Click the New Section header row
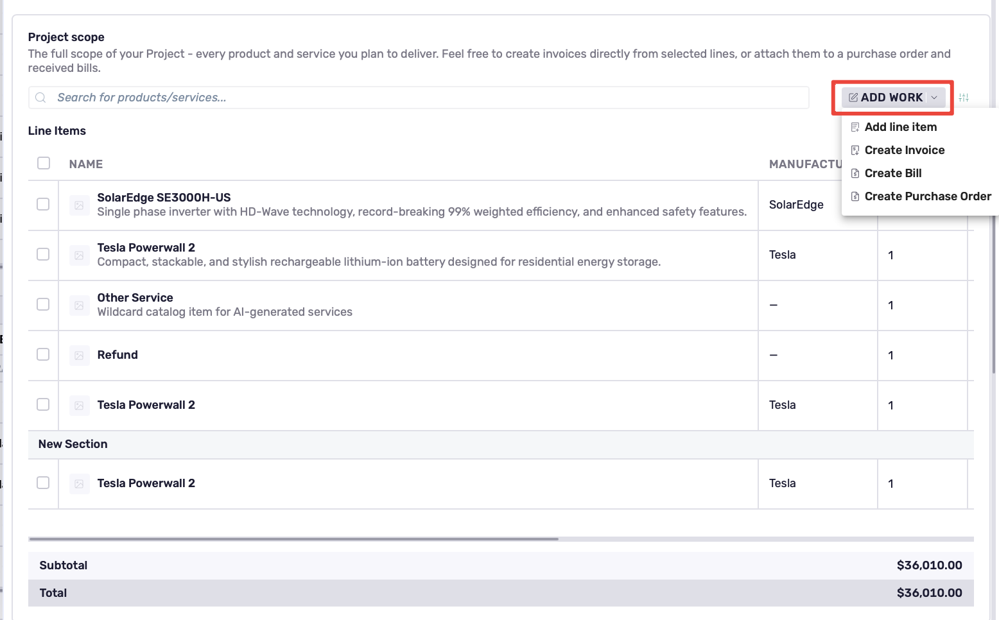 tap(501, 444)
